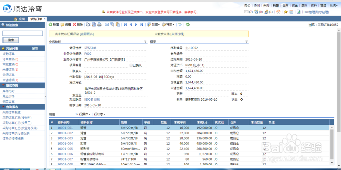Viewport: 341px width, 170px height.
Task: Go to next record arrow icon
Action: pos(136,24)
